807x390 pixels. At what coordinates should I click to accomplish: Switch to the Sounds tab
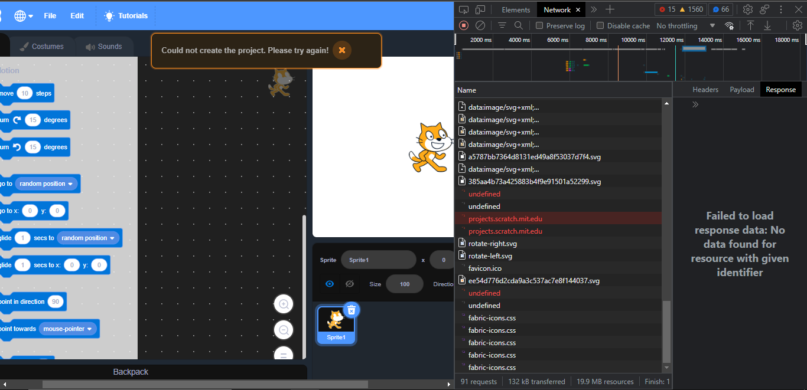click(105, 46)
